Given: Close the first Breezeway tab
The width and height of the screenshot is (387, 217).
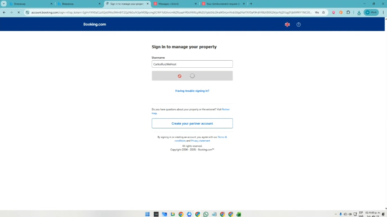Looking at the screenshot, I should click(x=51, y=4).
